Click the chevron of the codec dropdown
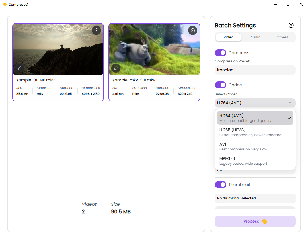 point(290,103)
